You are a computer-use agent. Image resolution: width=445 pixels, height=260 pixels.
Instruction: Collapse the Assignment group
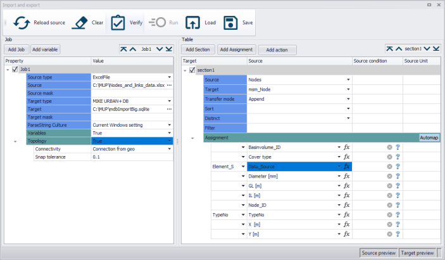click(192, 138)
